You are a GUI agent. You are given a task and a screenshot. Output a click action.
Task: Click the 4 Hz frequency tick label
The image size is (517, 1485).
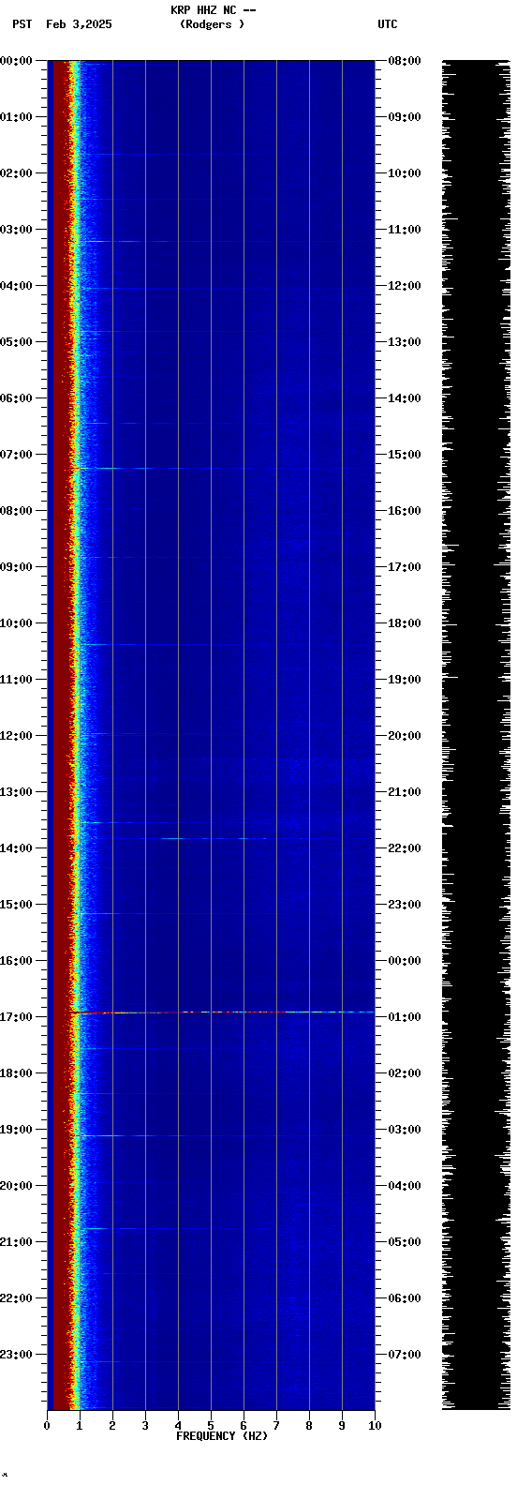(178, 1426)
